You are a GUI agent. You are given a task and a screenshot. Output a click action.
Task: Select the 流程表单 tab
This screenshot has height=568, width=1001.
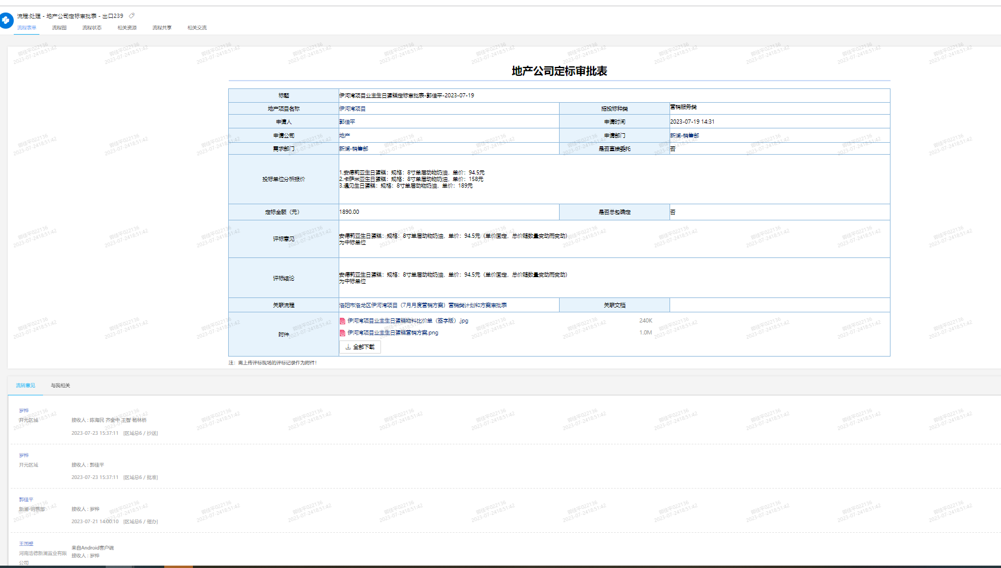coord(26,28)
